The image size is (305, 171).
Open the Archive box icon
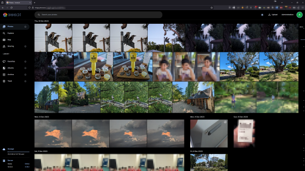(4, 75)
